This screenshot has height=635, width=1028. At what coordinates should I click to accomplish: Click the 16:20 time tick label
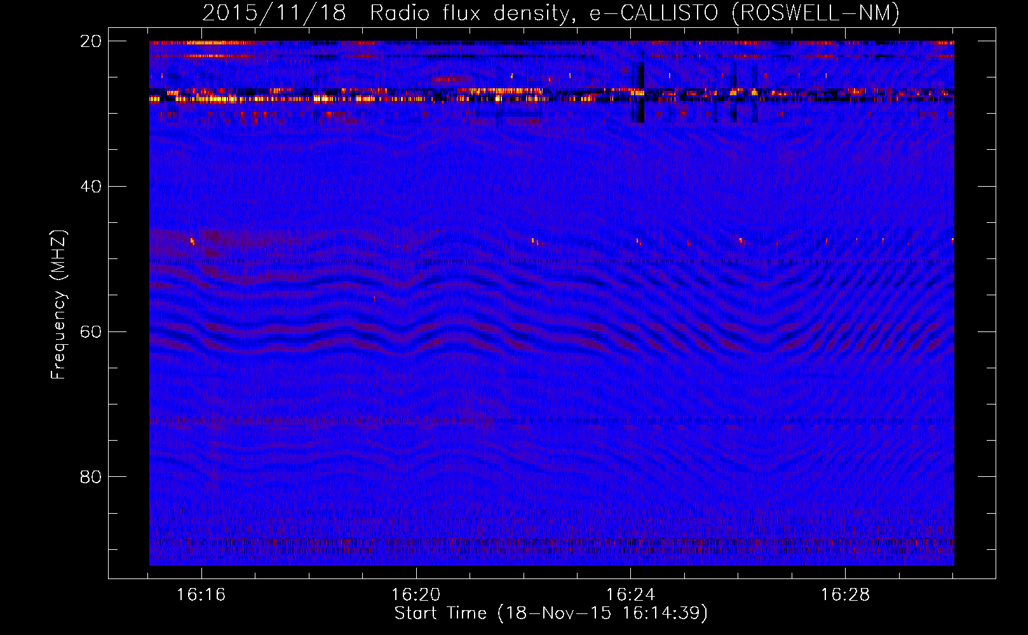416,595
